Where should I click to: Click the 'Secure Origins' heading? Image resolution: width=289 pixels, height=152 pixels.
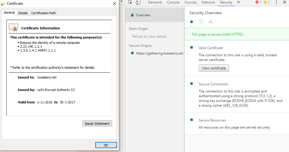[x=140, y=46]
